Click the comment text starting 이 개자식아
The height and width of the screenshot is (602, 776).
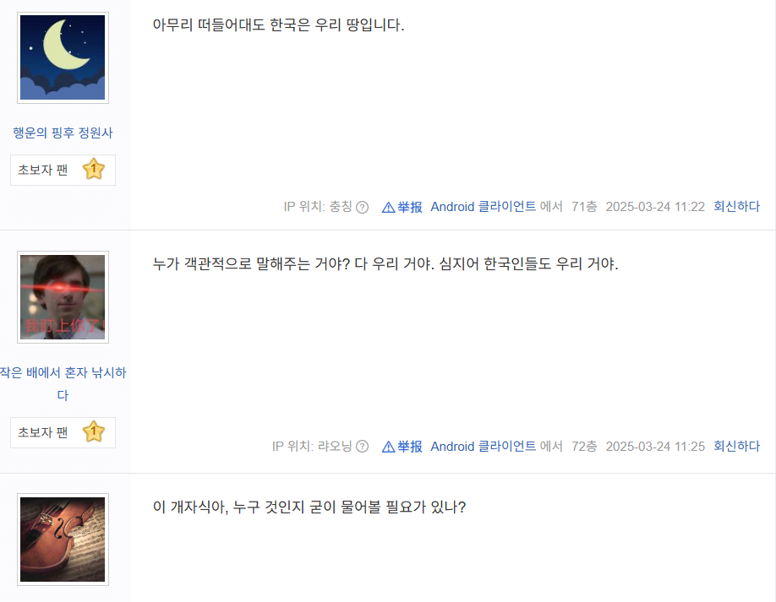point(309,507)
